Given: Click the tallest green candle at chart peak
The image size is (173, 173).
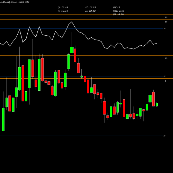Looking at the screenshot, I should 72,50.
